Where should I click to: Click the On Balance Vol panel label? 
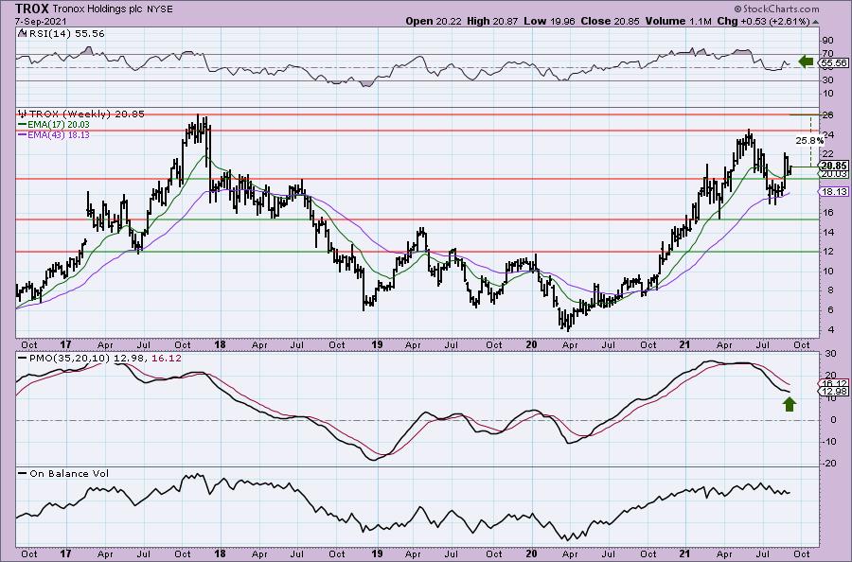(69, 473)
